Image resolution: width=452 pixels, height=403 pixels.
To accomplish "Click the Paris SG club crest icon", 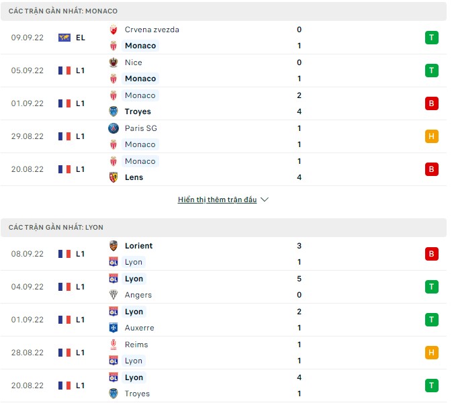I will point(114,128).
